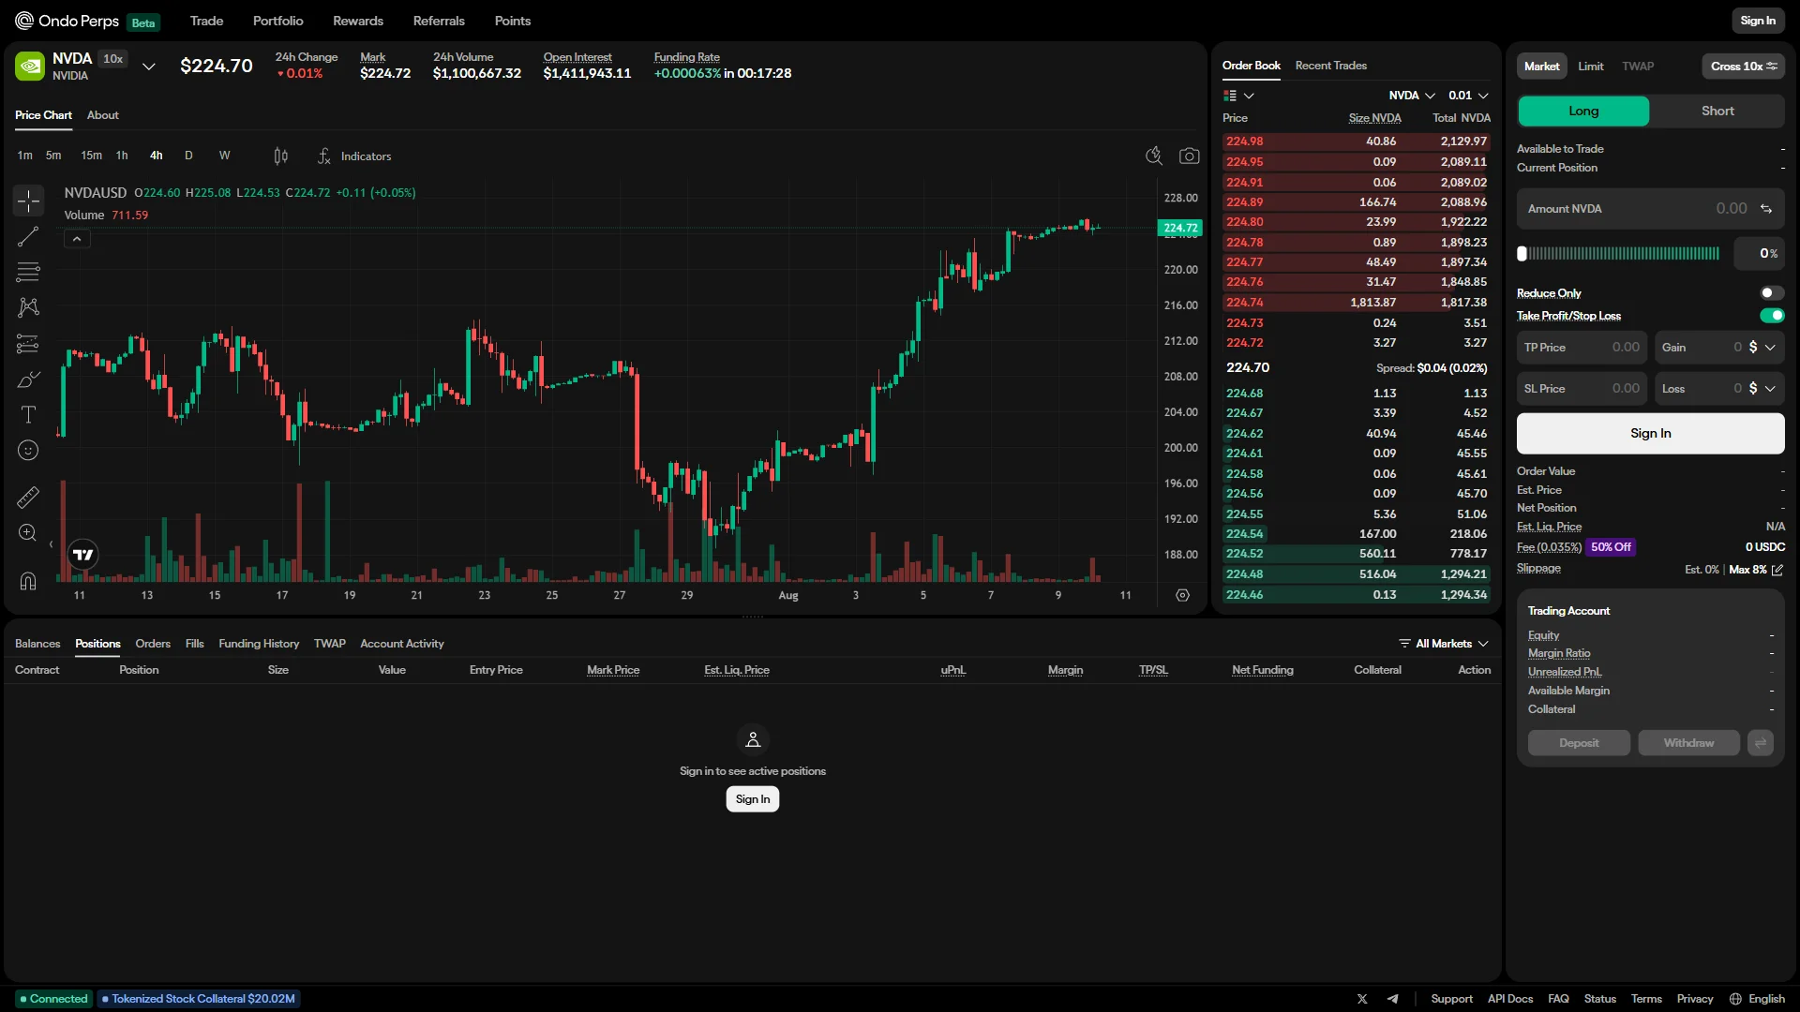The image size is (1800, 1012).
Task: Click the NVIDIA logo icon
Action: (x=30, y=66)
